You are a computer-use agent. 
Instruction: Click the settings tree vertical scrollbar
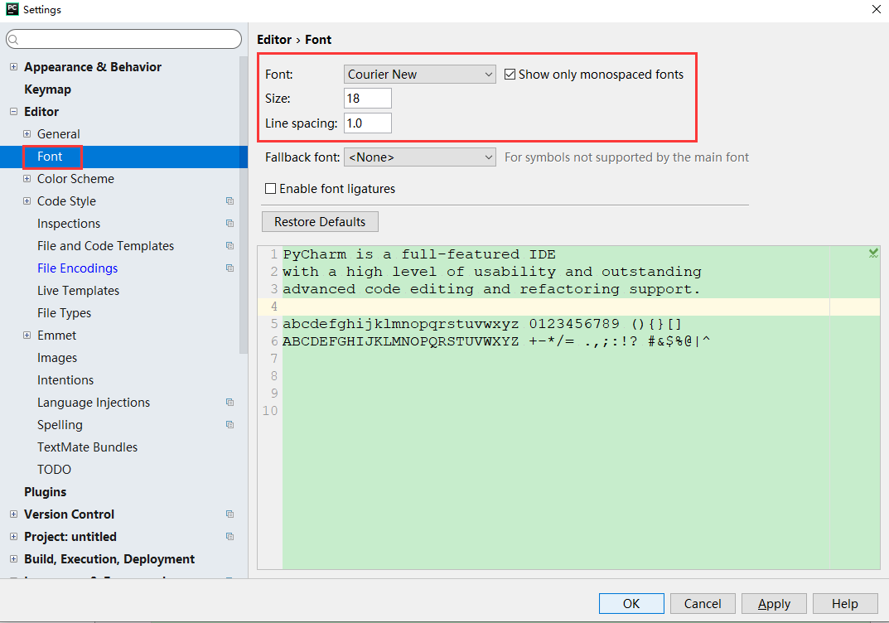click(x=244, y=204)
